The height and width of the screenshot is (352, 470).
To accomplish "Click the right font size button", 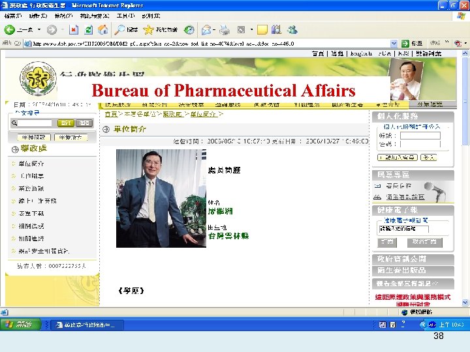I will click(70, 137).
